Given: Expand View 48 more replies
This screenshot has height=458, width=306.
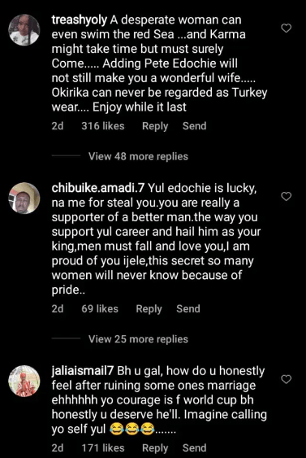Looking at the screenshot, I should point(138,156).
